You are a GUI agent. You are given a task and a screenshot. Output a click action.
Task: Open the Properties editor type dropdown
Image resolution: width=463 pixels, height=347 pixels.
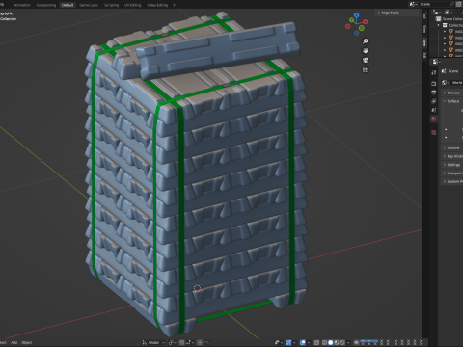[x=436, y=62]
